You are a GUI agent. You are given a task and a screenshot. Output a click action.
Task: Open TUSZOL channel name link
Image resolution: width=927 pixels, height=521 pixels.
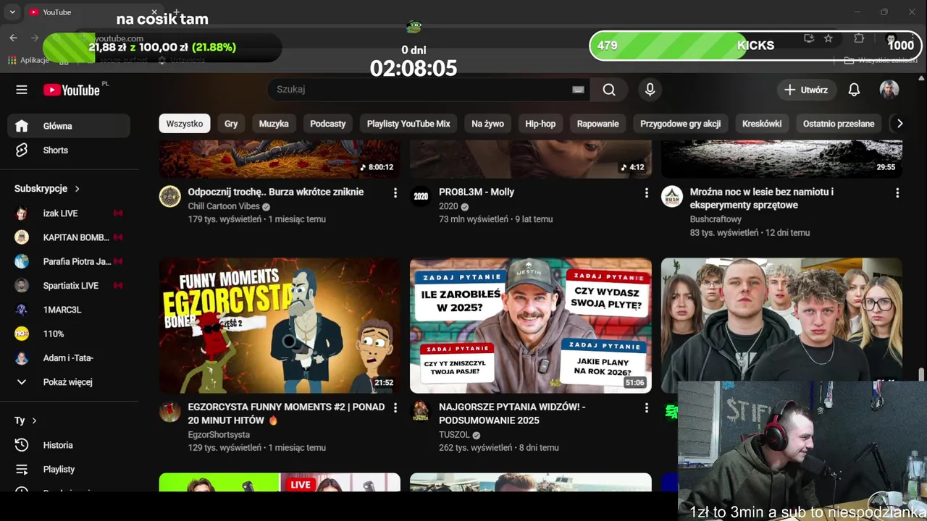454,435
